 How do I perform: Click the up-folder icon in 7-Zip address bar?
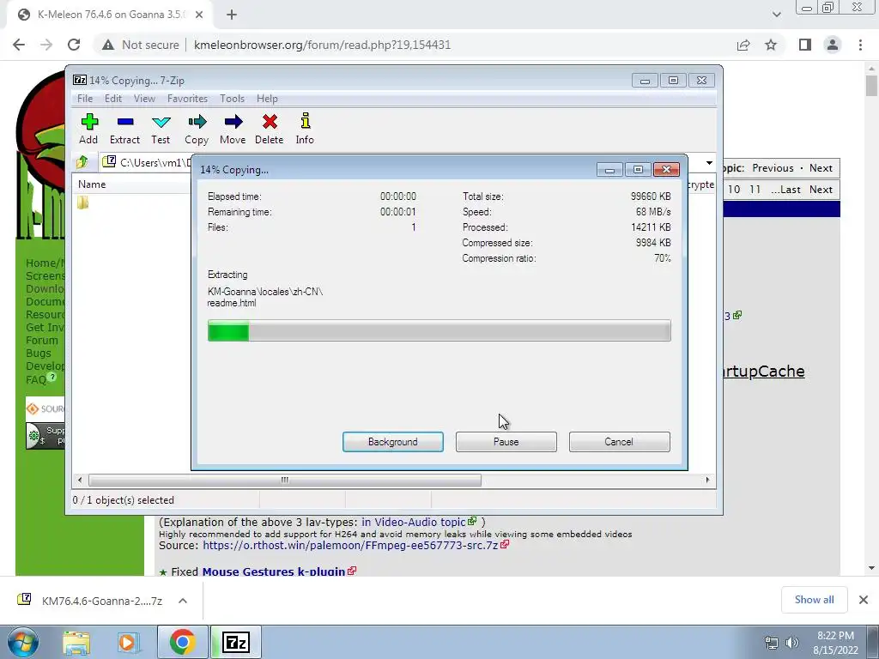[82, 162]
